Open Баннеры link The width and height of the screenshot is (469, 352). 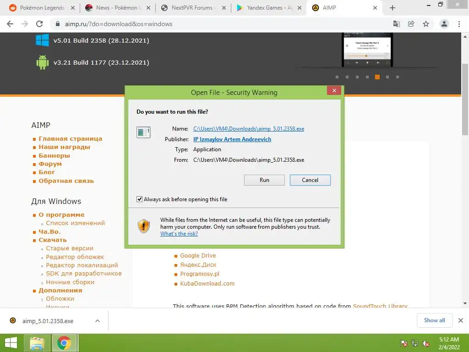pyautogui.click(x=54, y=156)
